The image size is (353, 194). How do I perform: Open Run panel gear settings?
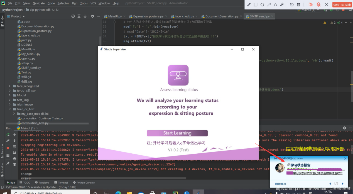344,128
